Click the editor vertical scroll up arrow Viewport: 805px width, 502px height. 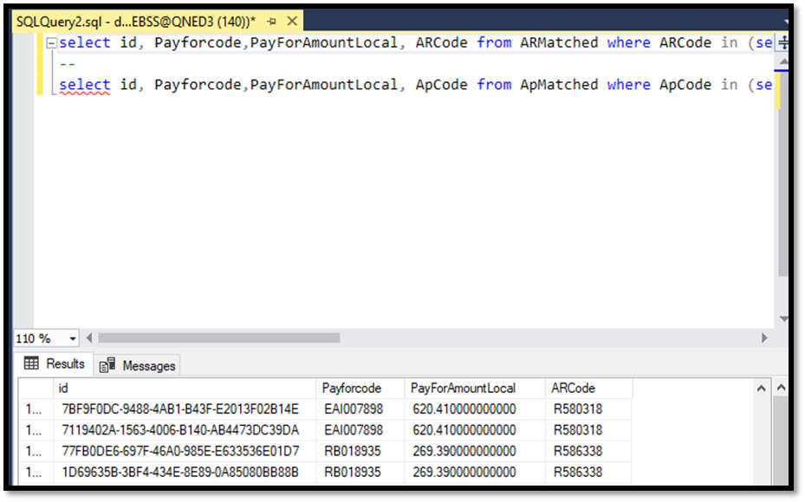pyautogui.click(x=783, y=61)
